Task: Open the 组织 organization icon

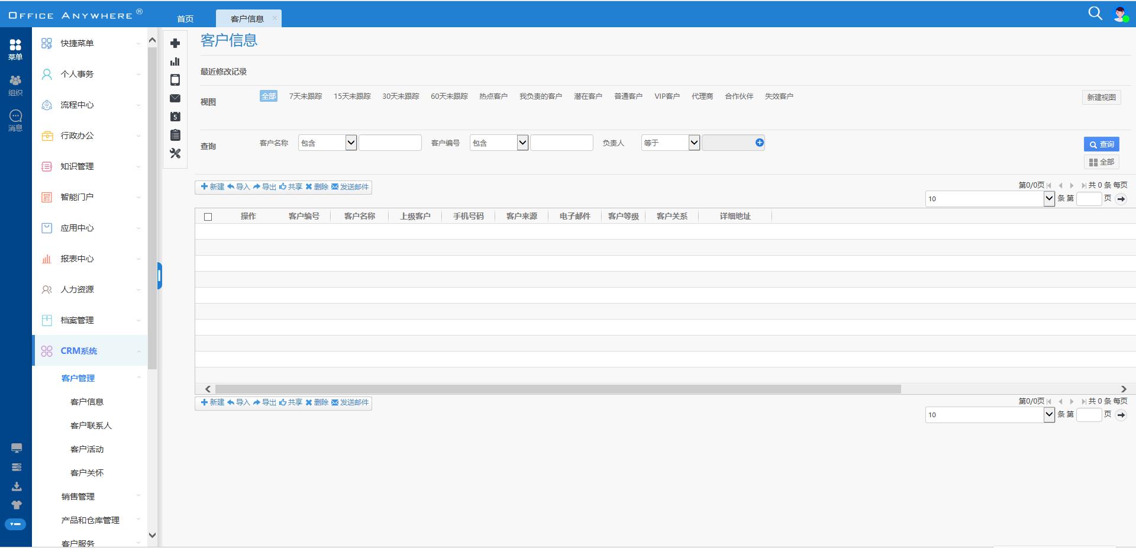Action: click(x=15, y=85)
